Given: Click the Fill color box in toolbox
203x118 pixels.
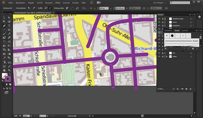Looking at the screenshot, I should (x=4, y=76).
